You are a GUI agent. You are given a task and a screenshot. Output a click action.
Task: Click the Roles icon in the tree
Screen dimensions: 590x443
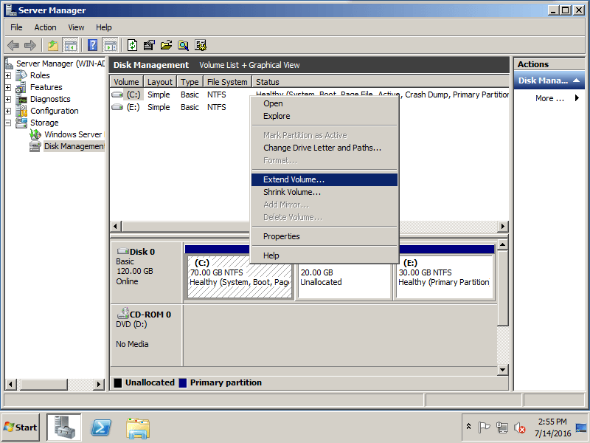click(x=21, y=75)
